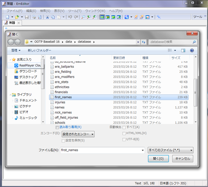This screenshot has width=208, height=187.
Task: Open the 整理 organize dropdown
Action: pos(16,50)
